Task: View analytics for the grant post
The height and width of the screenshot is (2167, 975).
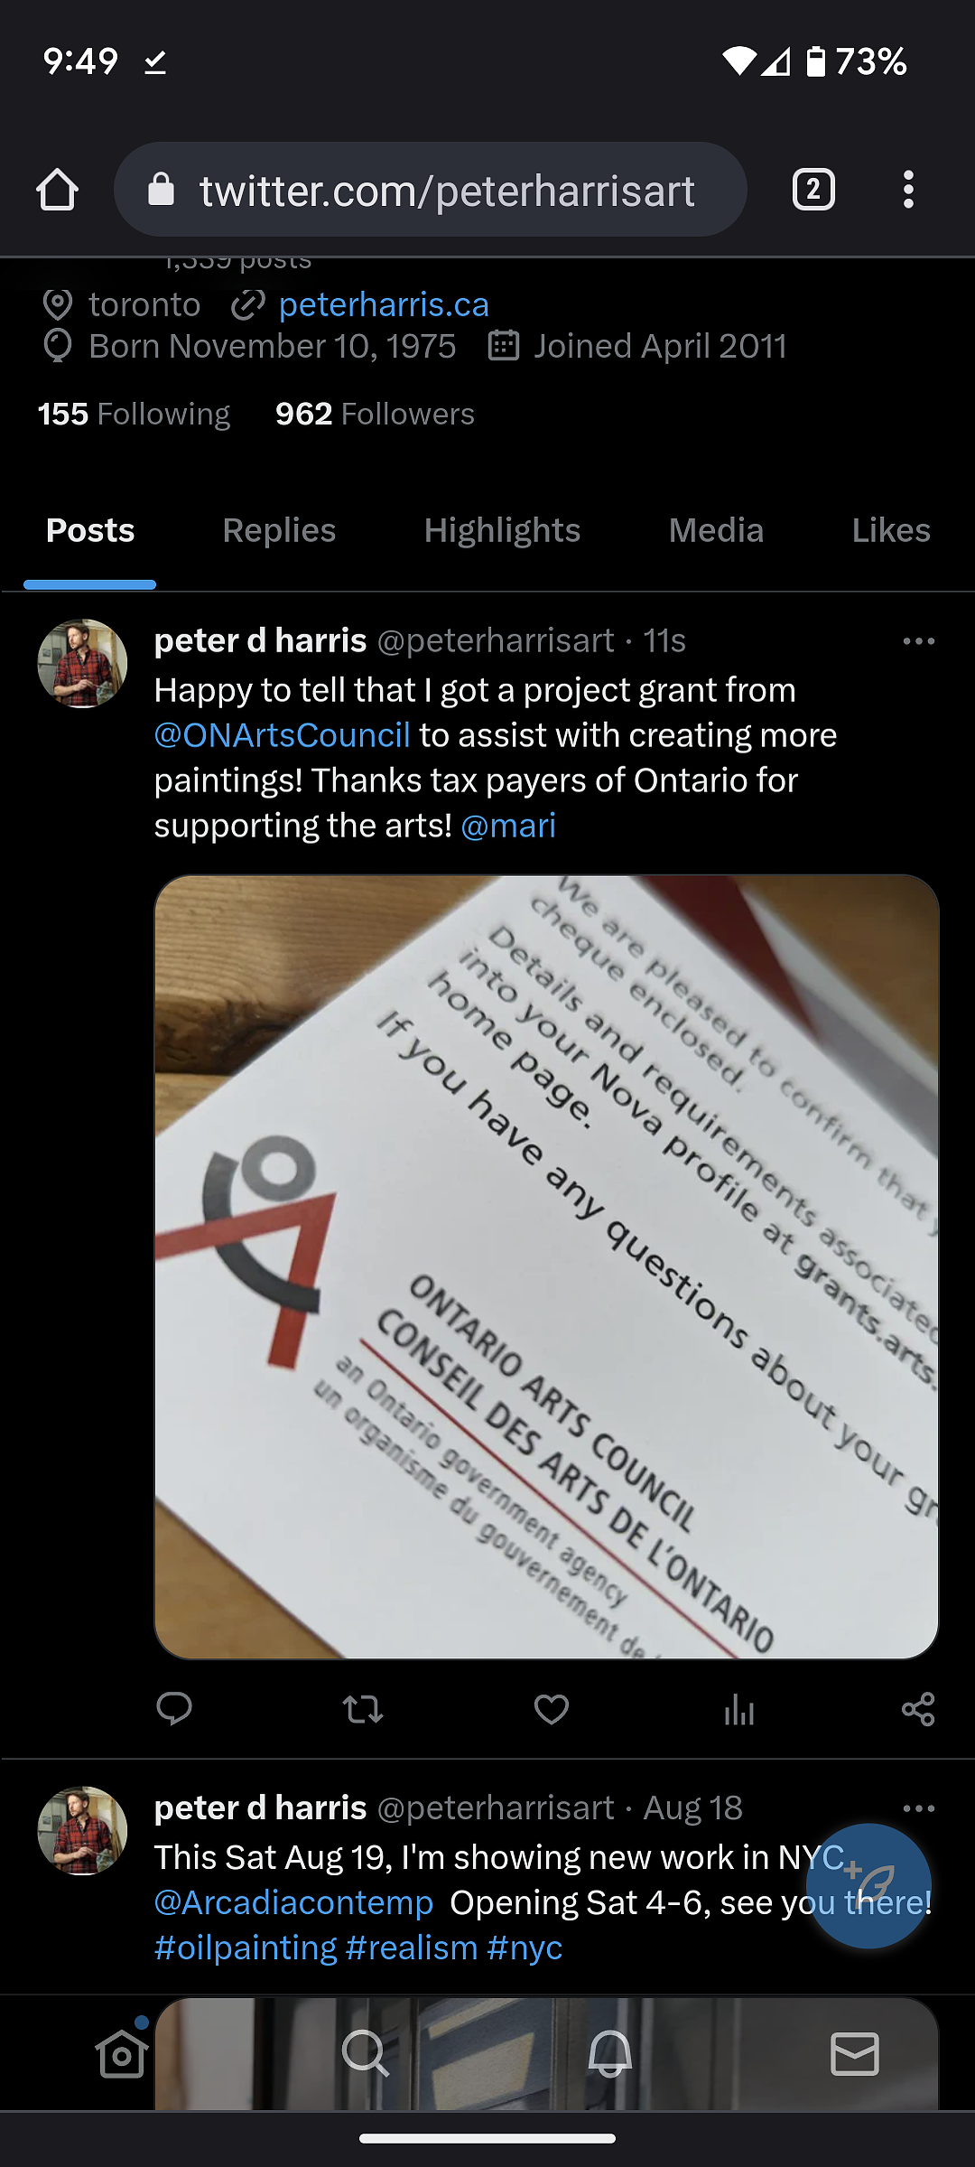Action: [739, 1708]
